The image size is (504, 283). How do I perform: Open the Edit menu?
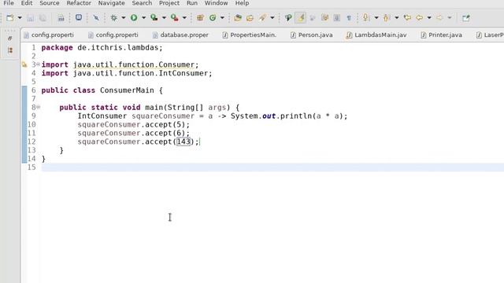[x=27, y=3]
